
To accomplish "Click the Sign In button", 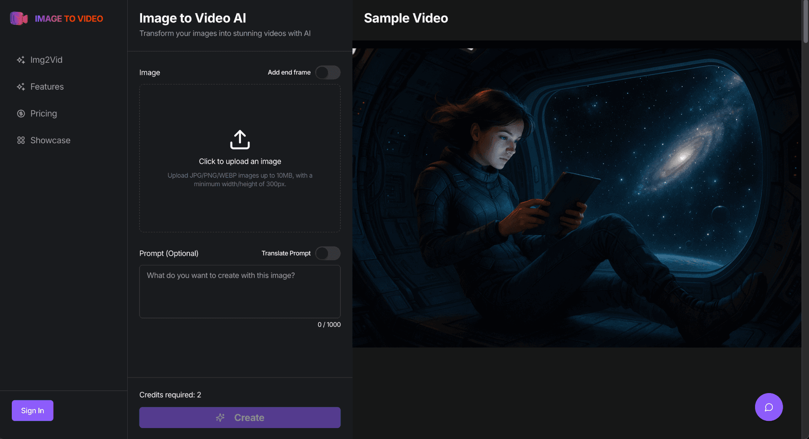I will point(32,410).
